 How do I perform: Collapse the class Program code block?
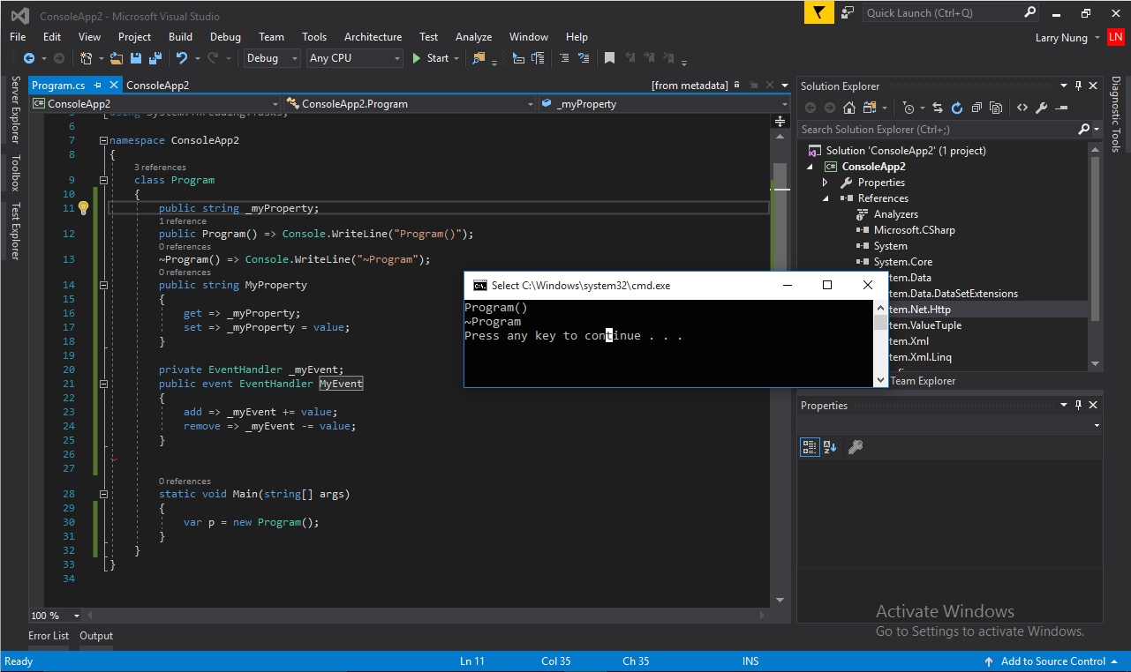click(103, 180)
